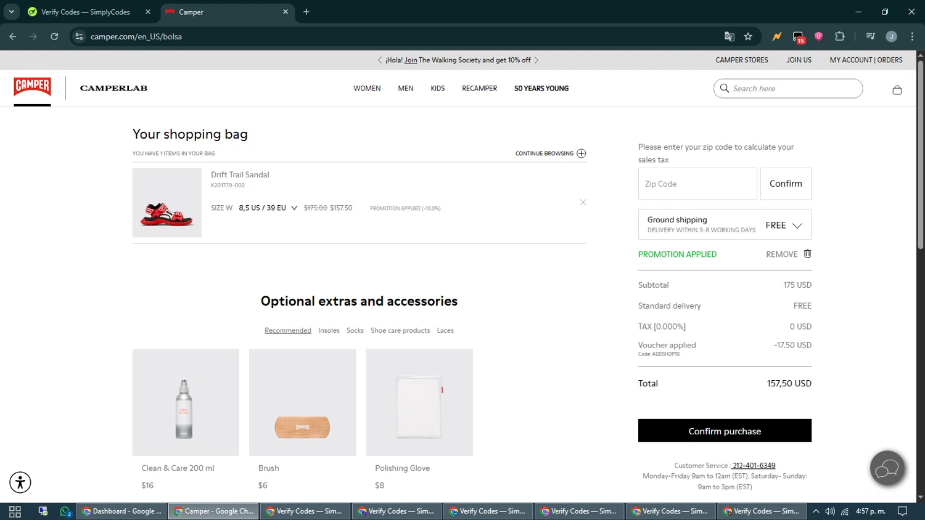Select the Recommended accessories tab
The height and width of the screenshot is (520, 925).
pyautogui.click(x=288, y=330)
